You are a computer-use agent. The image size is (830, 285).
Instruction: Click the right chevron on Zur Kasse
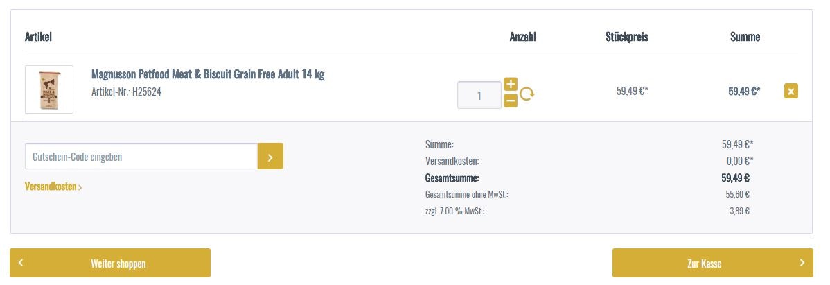pos(802,263)
